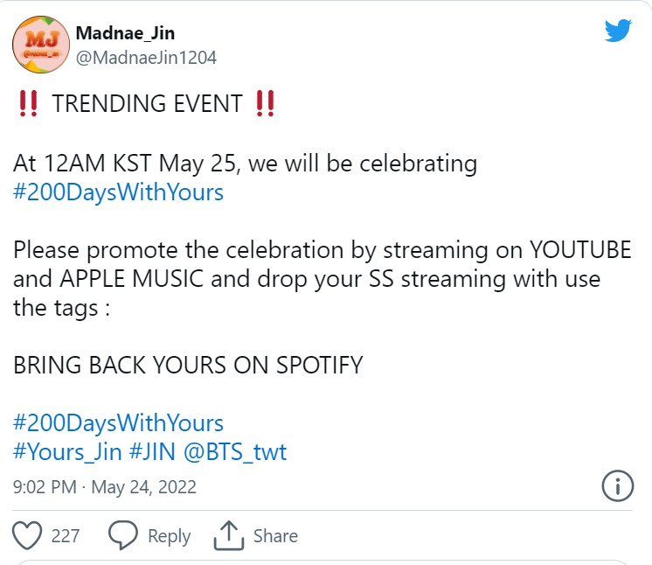Click the Twitter bird logo

coord(618,31)
